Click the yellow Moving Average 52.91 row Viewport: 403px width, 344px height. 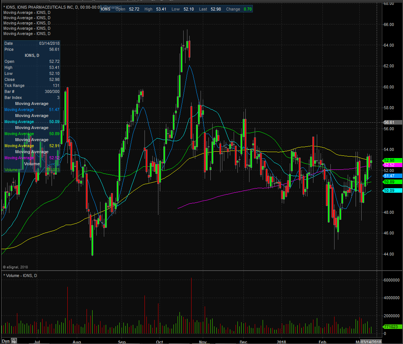32,146
